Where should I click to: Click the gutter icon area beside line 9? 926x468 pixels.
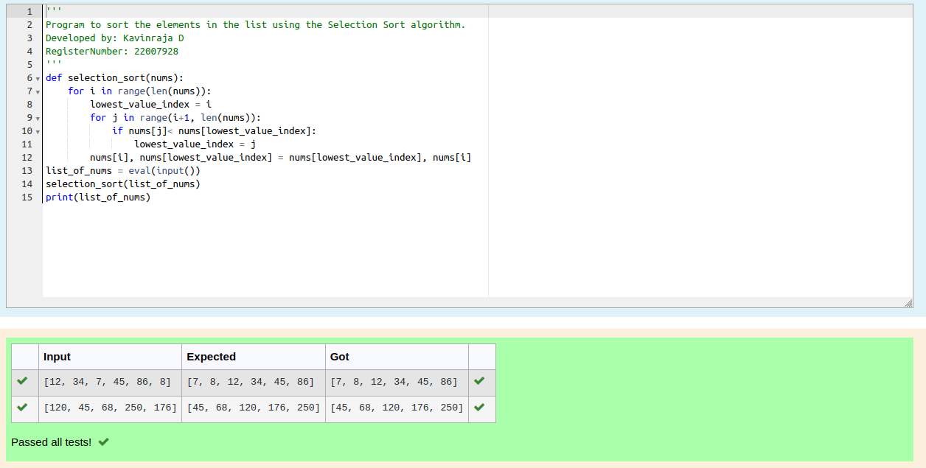tap(37, 117)
